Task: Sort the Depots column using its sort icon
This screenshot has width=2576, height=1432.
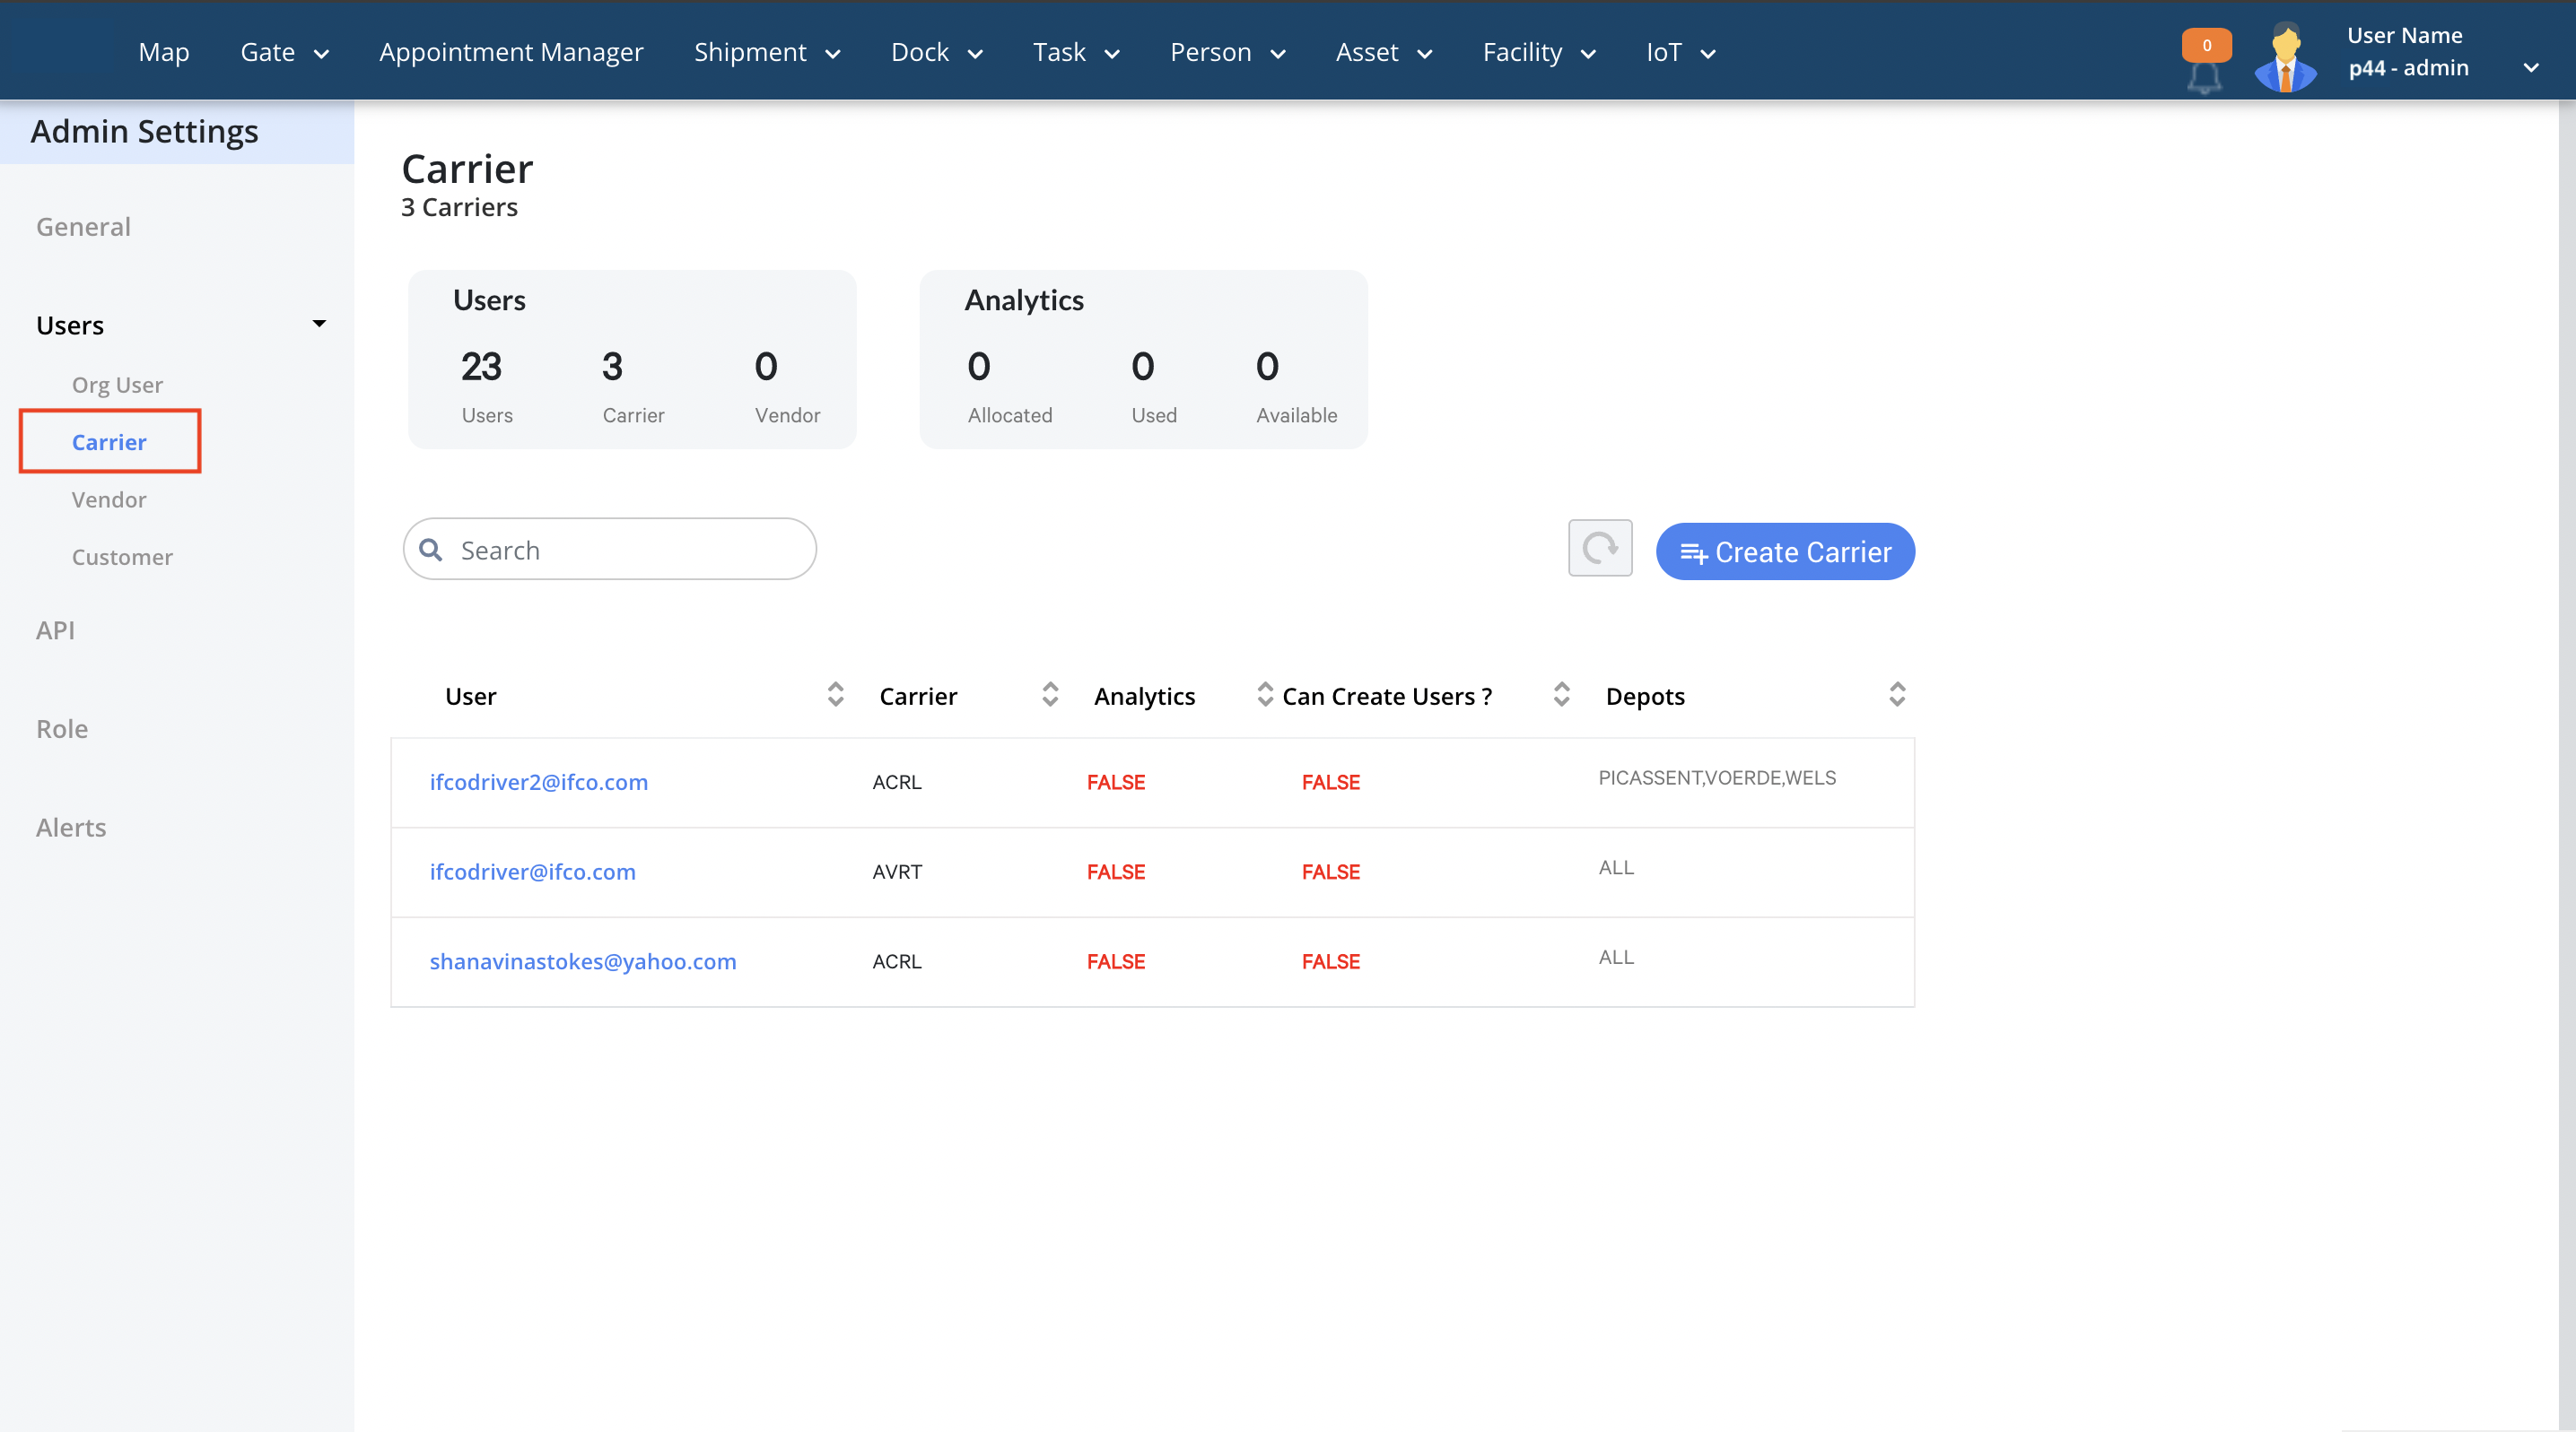Action: coord(1898,695)
